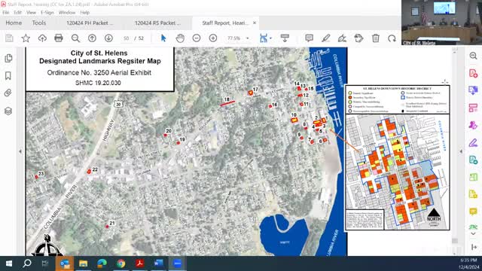Open the right-pane search tool

click(x=474, y=56)
